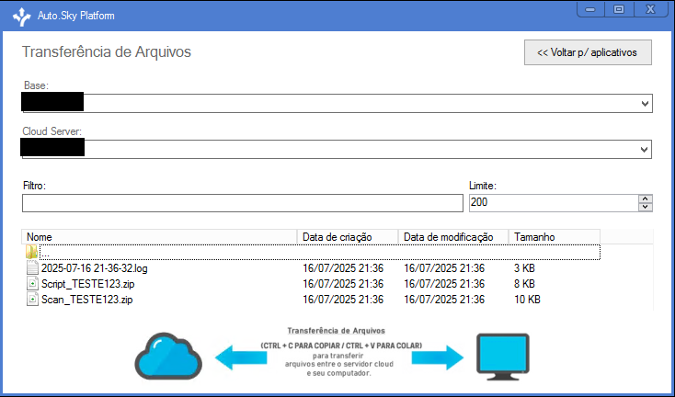Viewport: 675px width, 397px height.
Task: Sort by the Tamanho column header
Action: click(555, 237)
